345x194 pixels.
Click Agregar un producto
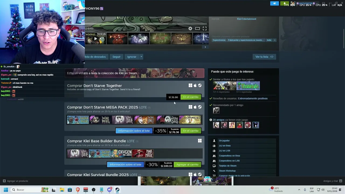click(15, 181)
